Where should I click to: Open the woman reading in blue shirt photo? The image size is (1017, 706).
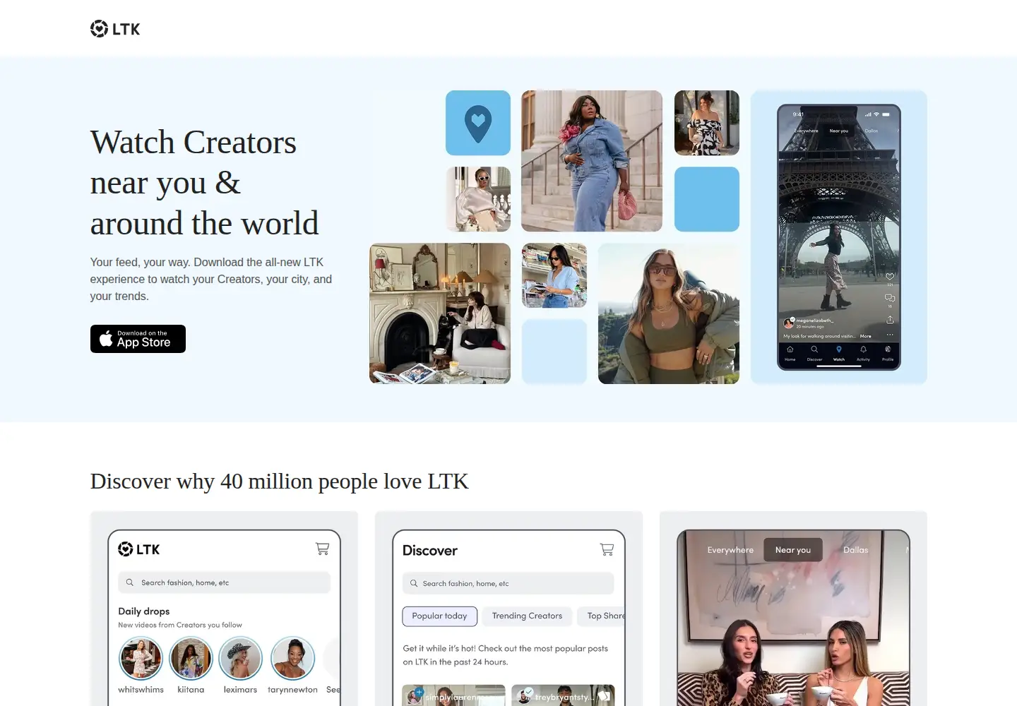pyautogui.click(x=554, y=275)
